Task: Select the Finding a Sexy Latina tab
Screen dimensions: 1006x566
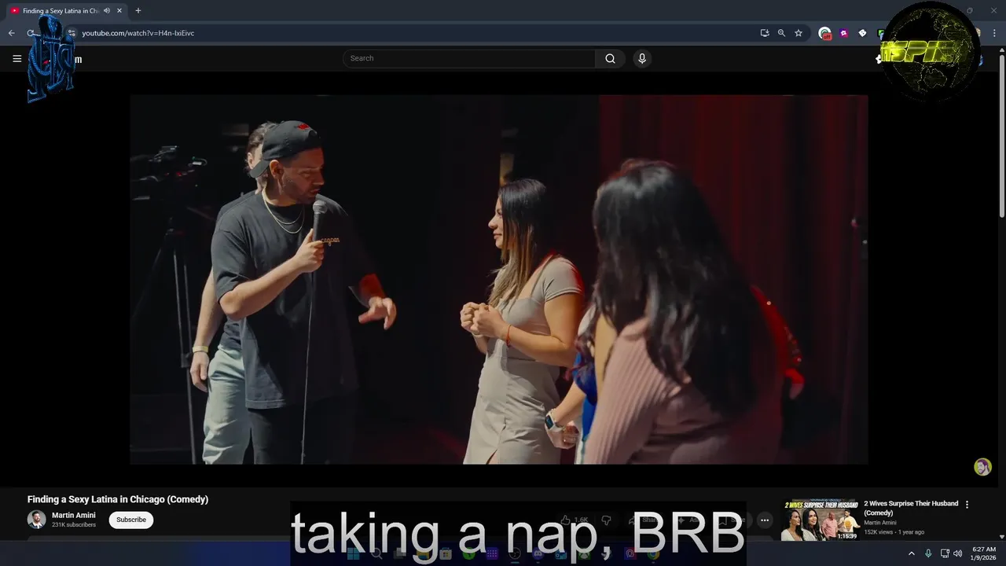Action: [66, 11]
